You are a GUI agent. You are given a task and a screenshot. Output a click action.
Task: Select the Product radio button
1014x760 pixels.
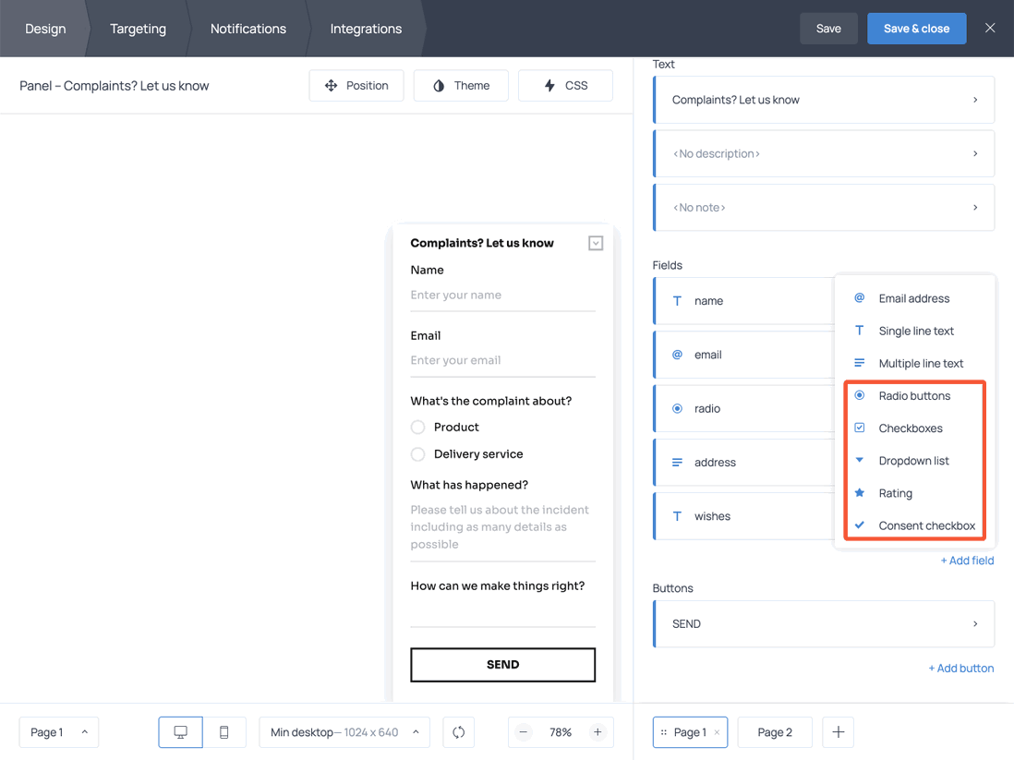click(x=417, y=427)
